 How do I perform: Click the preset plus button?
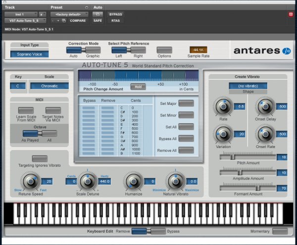[58, 20]
